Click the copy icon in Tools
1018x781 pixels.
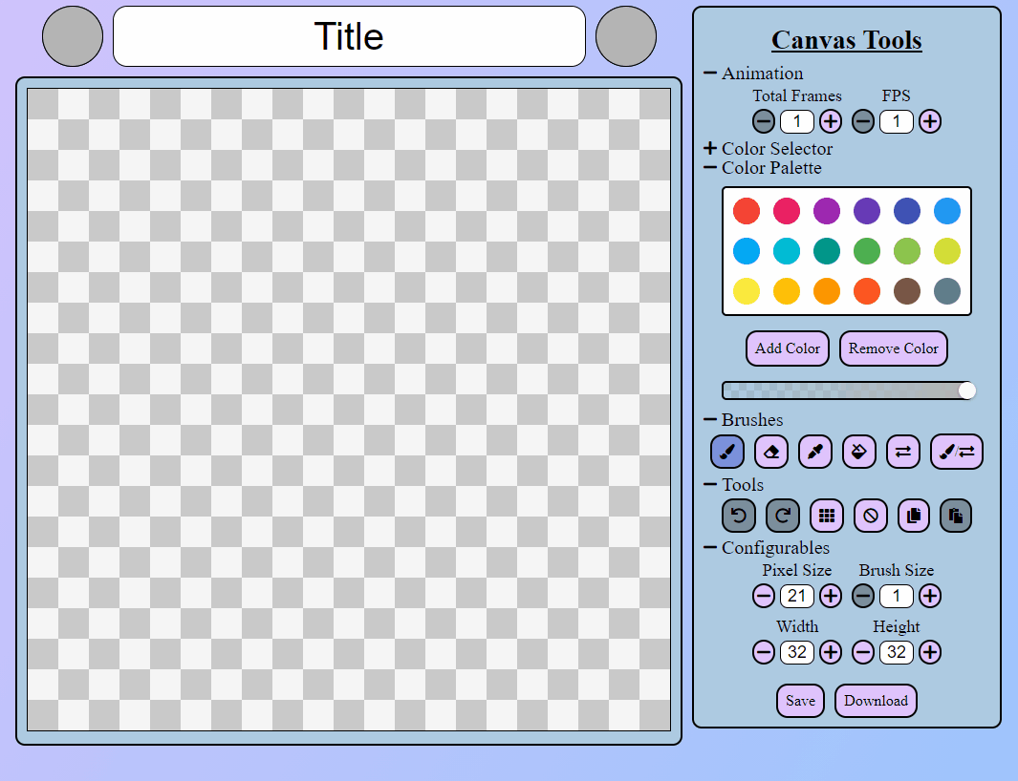pyautogui.click(x=914, y=516)
